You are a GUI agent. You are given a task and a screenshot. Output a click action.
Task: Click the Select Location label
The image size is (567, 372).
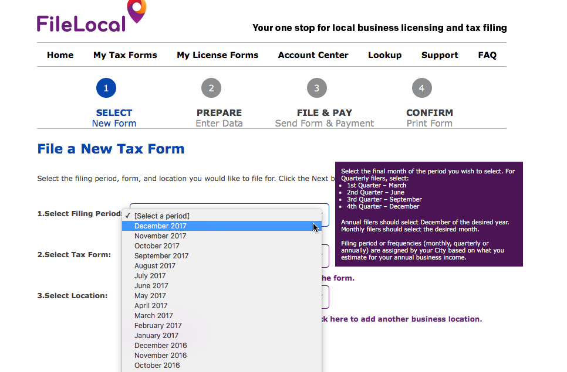pos(72,296)
